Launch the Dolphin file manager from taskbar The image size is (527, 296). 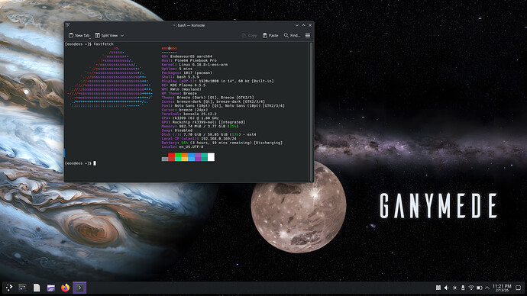(x=50, y=288)
